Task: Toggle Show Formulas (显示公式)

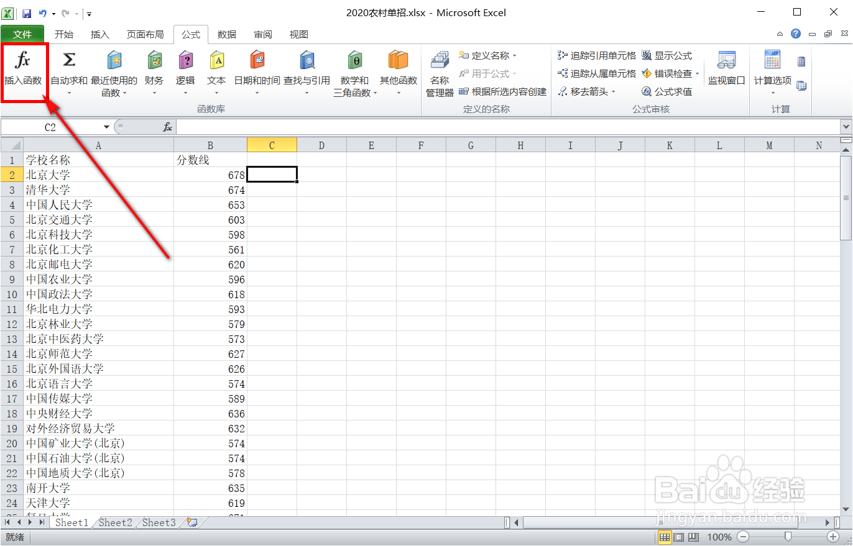Action: point(666,56)
